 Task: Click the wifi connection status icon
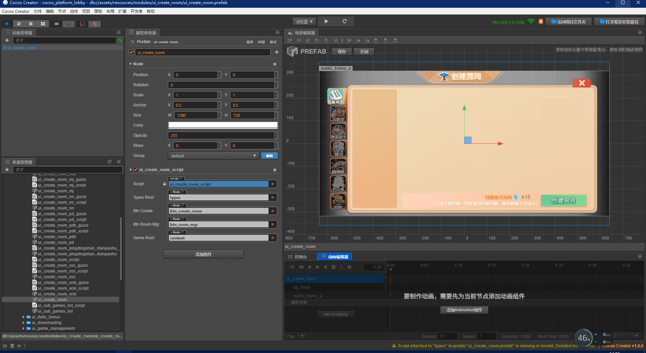[531, 22]
